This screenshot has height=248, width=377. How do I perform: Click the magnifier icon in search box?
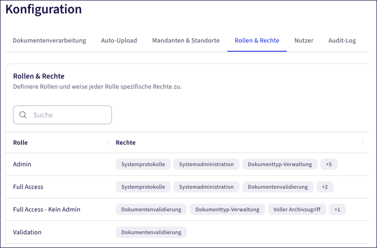coord(23,115)
